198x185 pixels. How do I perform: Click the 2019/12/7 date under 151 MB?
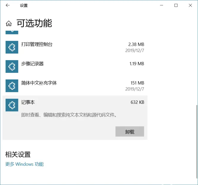135,89
